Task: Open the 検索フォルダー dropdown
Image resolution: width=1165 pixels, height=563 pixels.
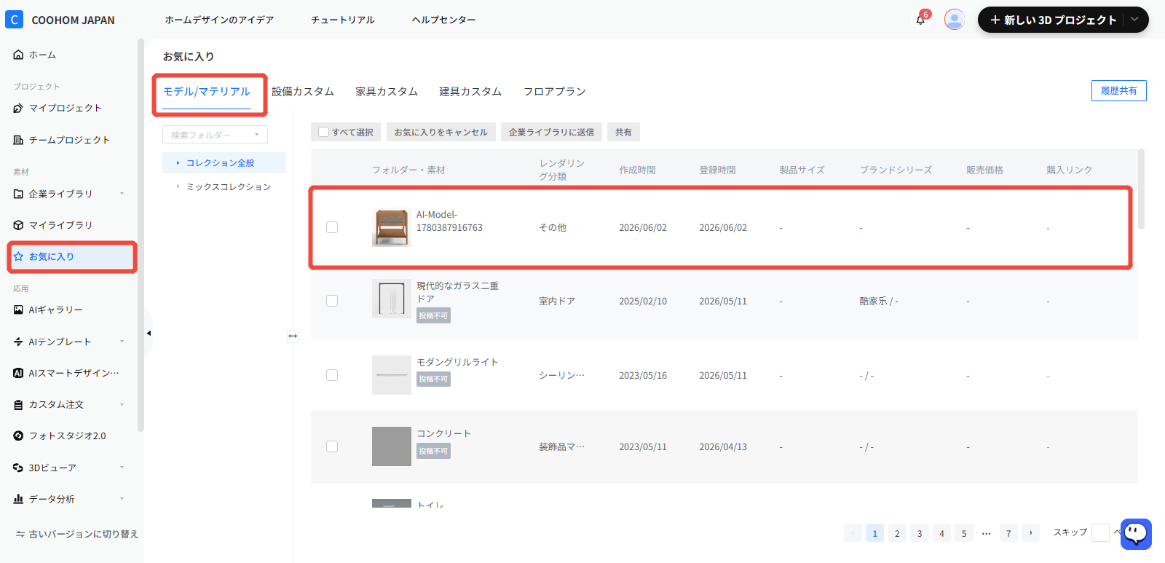Action: click(215, 135)
